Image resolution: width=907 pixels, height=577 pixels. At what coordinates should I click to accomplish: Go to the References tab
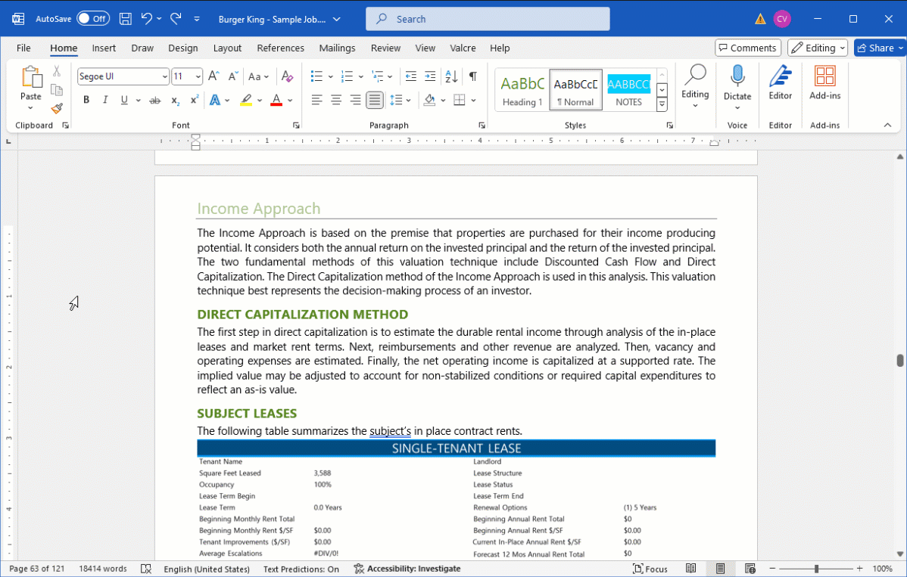click(281, 48)
